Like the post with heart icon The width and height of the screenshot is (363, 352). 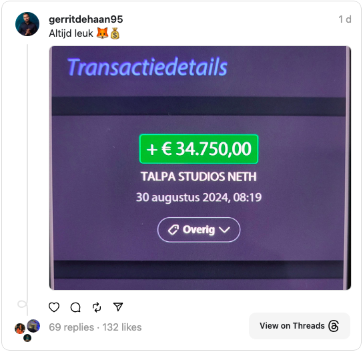coord(54,307)
